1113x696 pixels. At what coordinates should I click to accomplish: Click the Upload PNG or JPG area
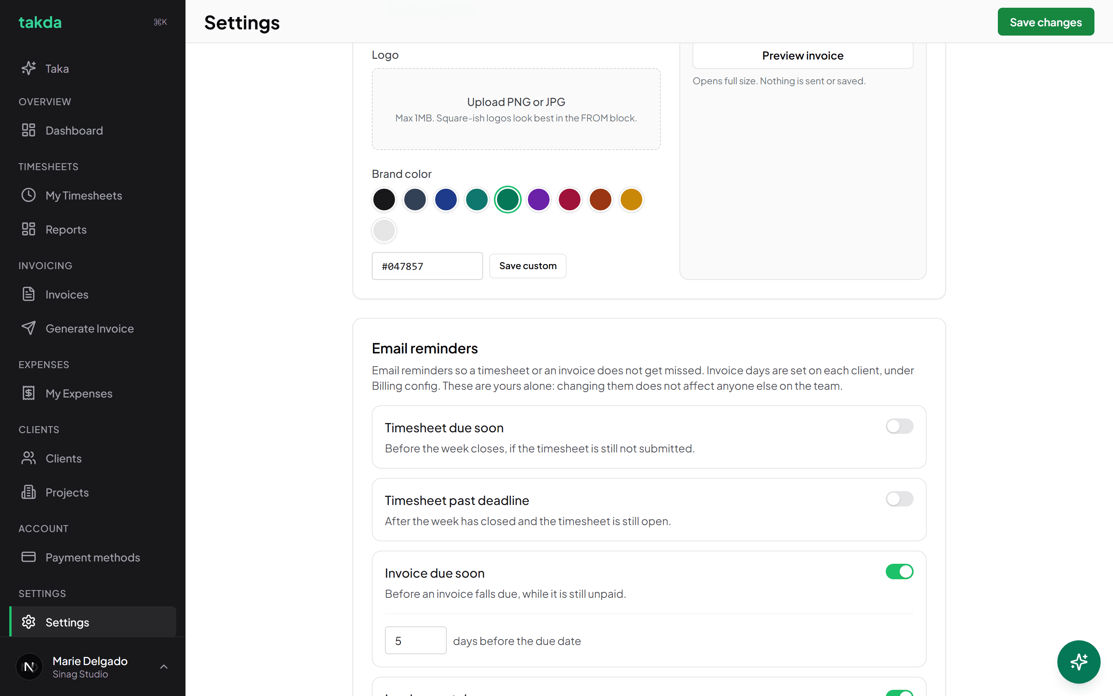coord(516,109)
